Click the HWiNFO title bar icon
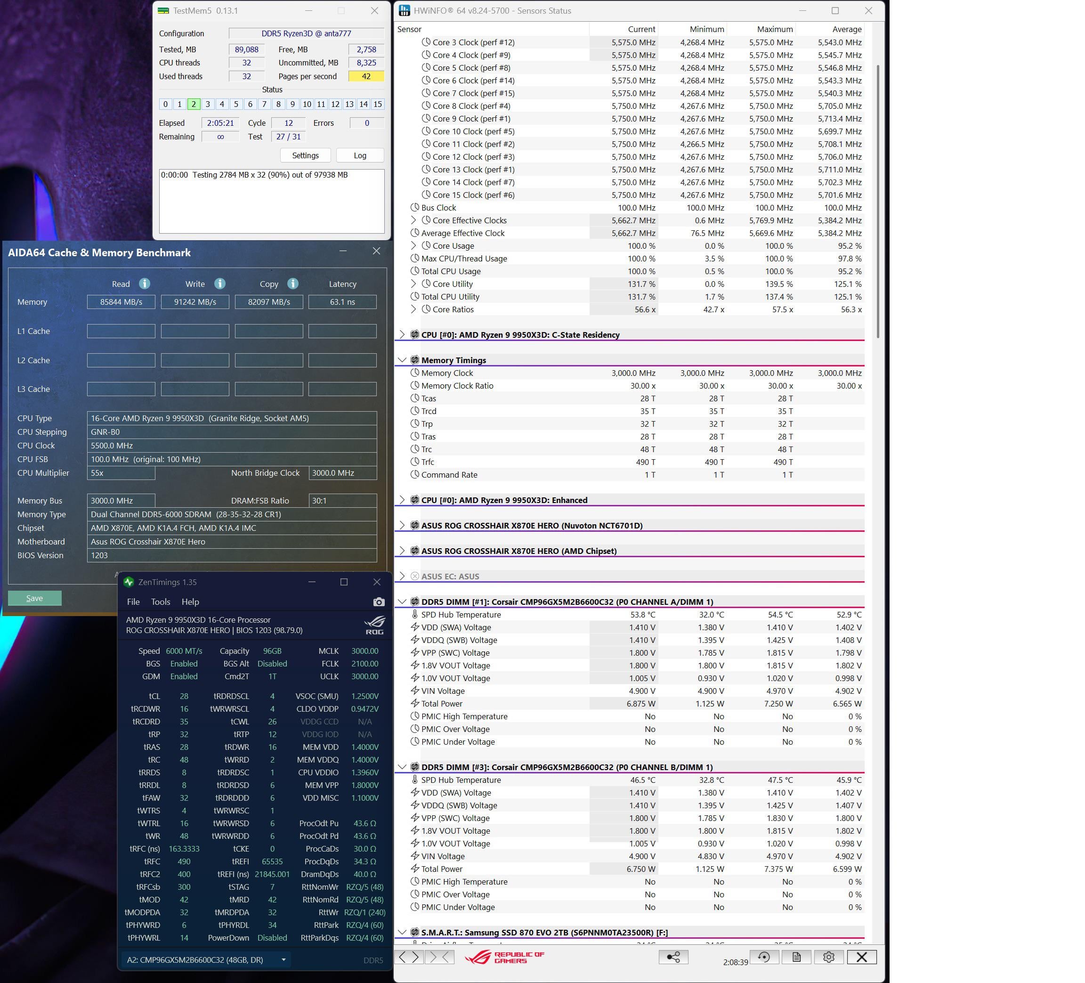1085x983 pixels. 405,11
